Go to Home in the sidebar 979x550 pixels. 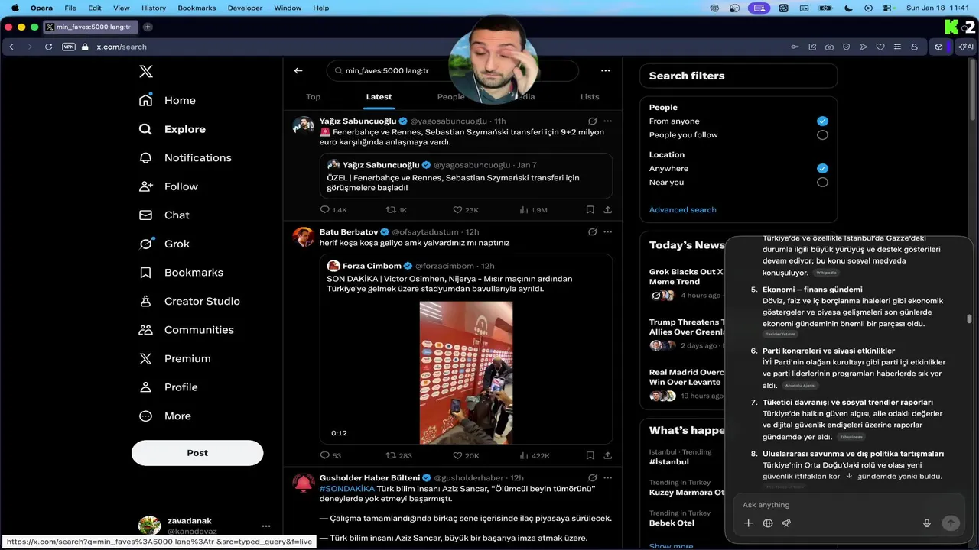pos(168,100)
